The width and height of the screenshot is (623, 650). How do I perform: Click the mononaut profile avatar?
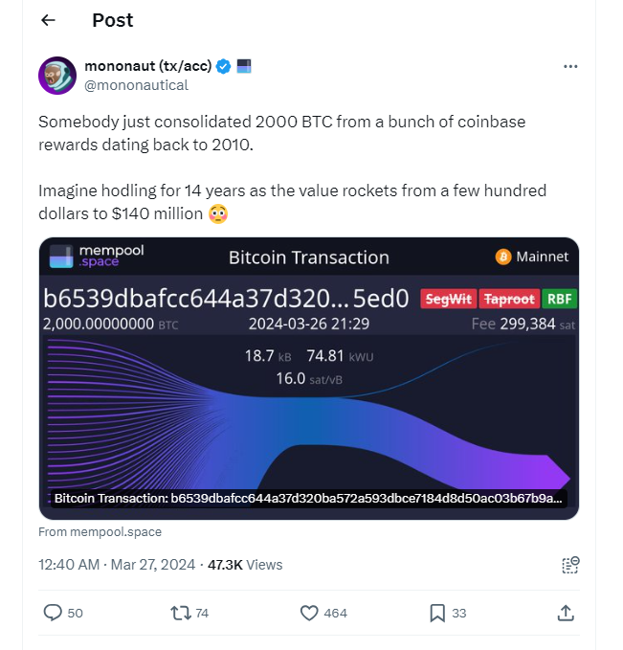click(x=57, y=75)
